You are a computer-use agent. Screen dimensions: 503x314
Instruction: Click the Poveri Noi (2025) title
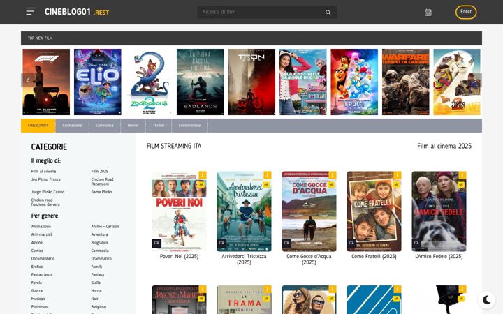[179, 256]
